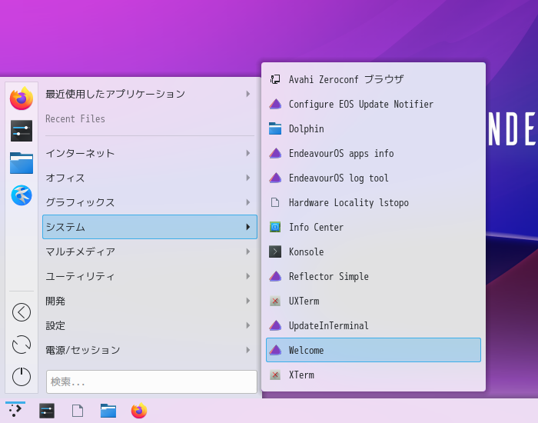538x423 pixels.
Task: Expand the 設定 category arrow
Action: (248, 325)
